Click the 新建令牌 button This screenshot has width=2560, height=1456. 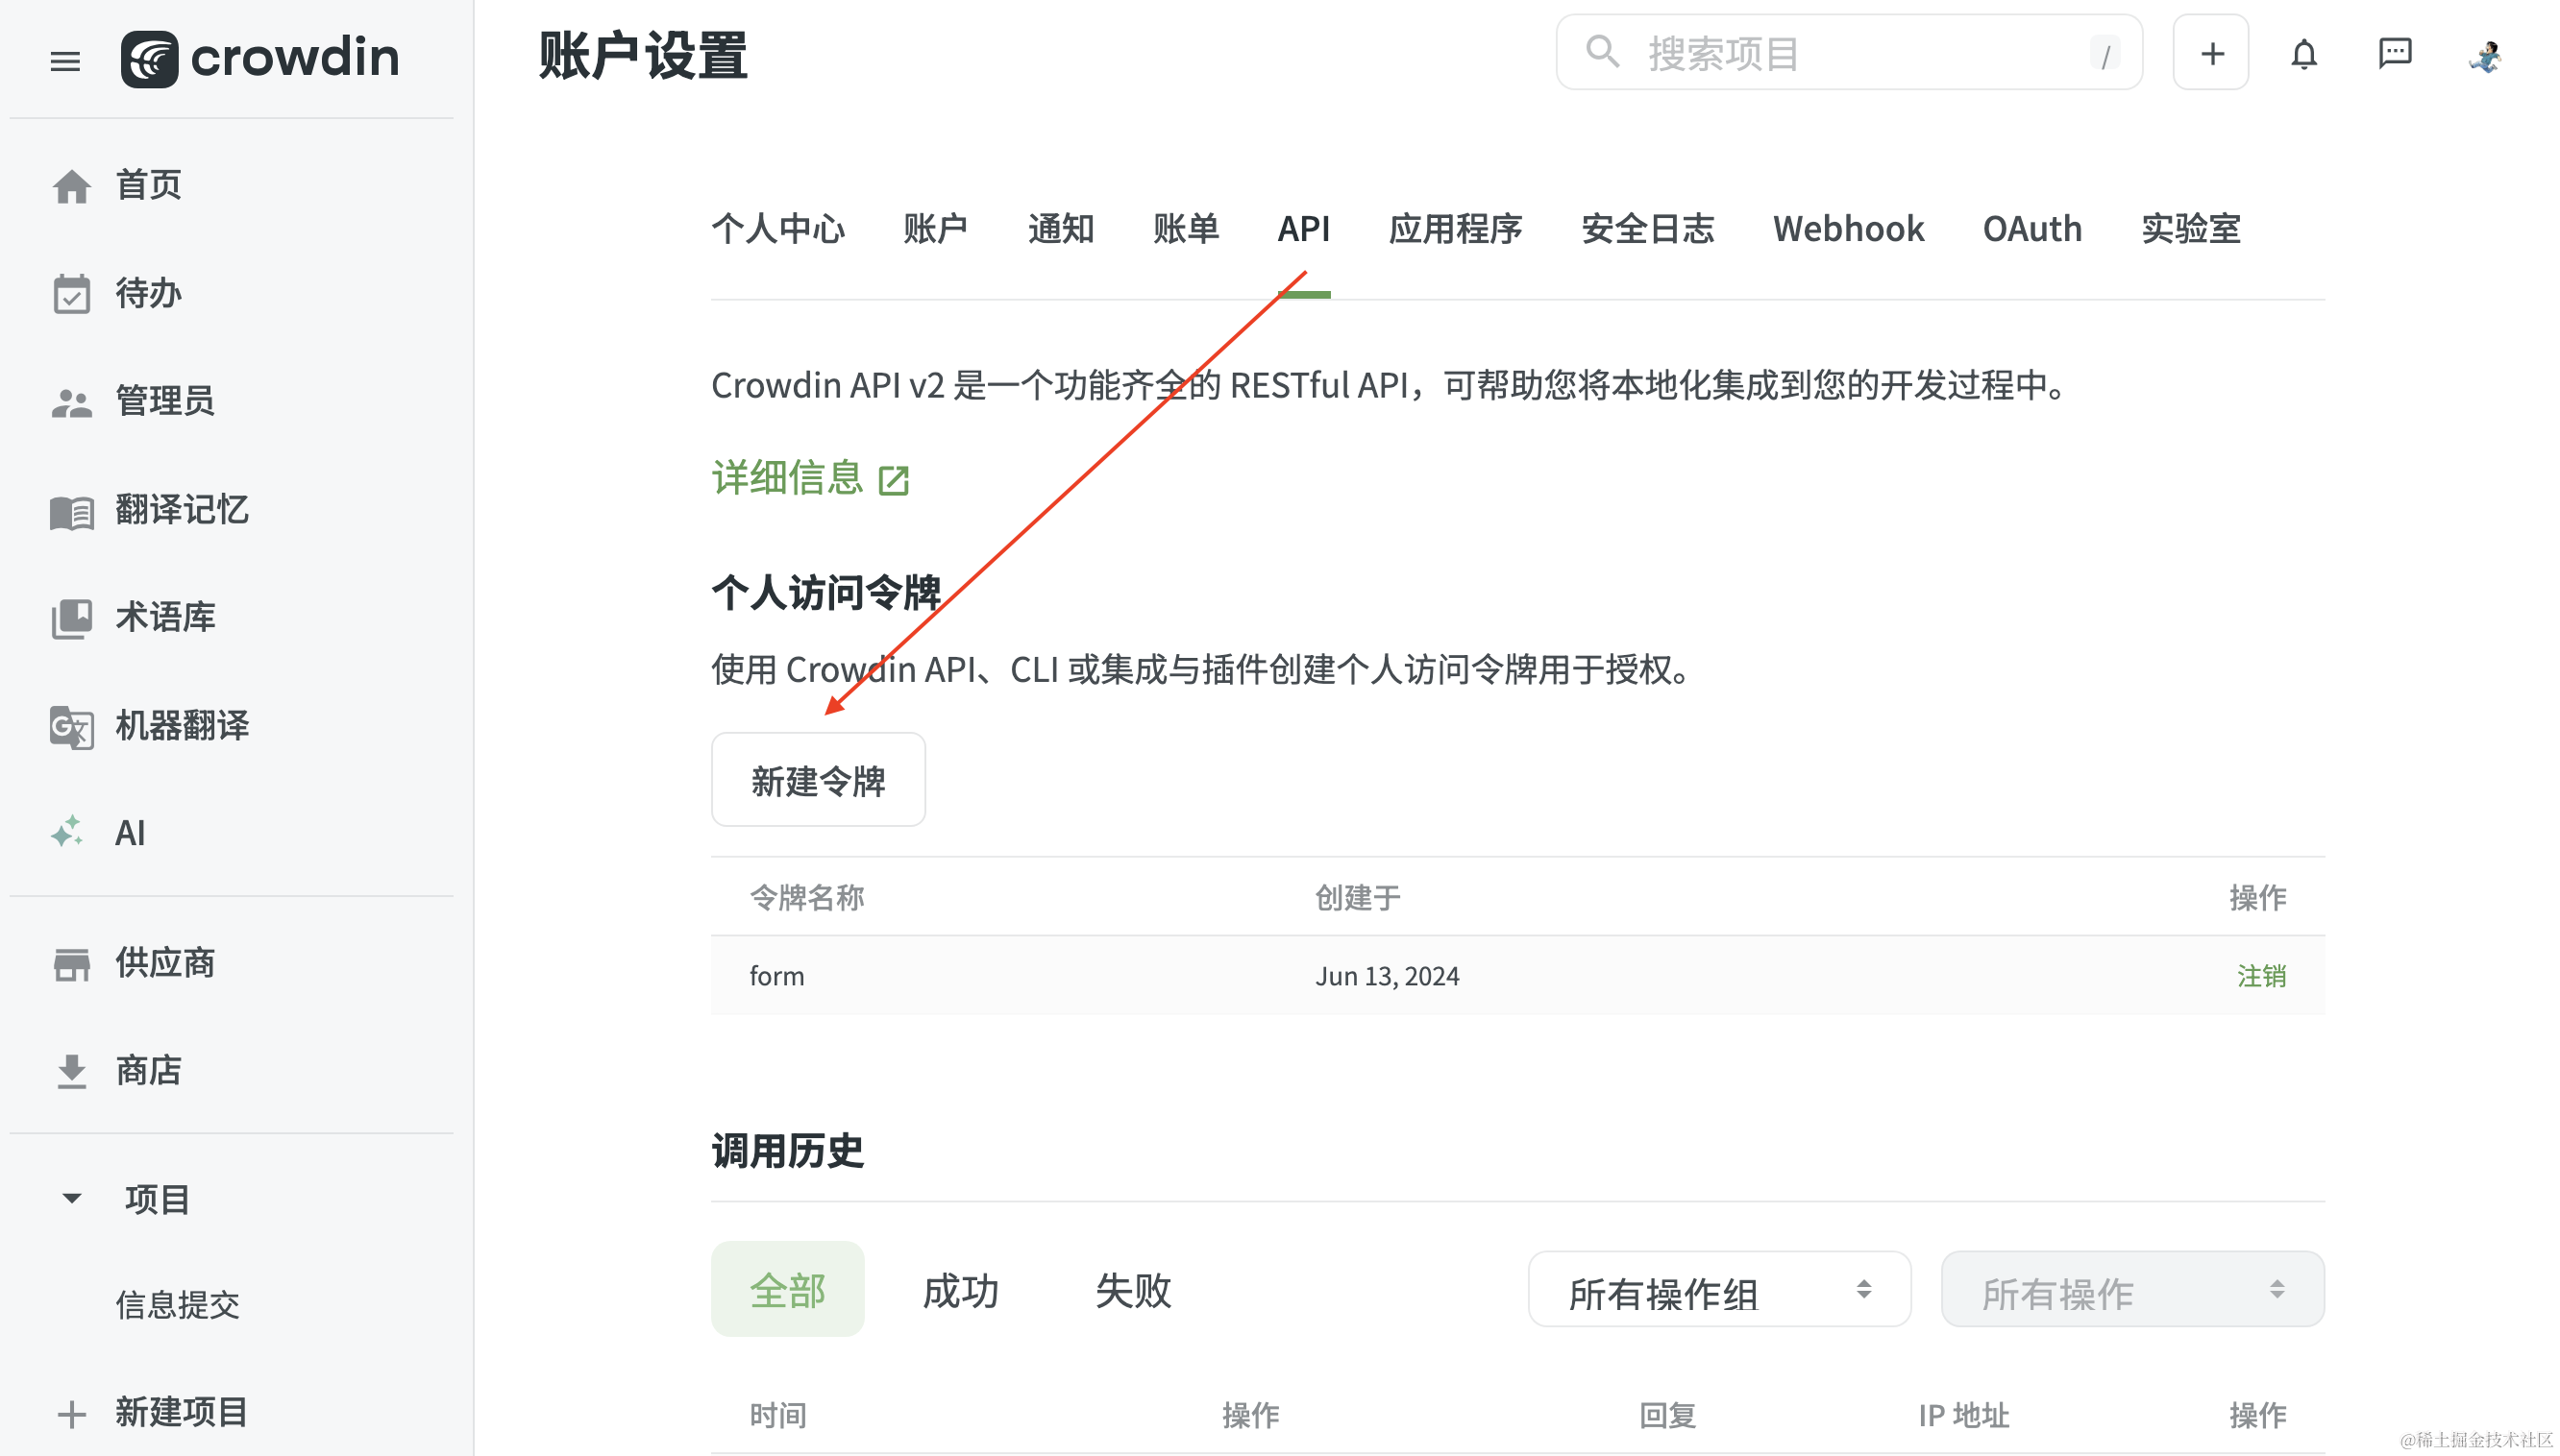(x=818, y=780)
